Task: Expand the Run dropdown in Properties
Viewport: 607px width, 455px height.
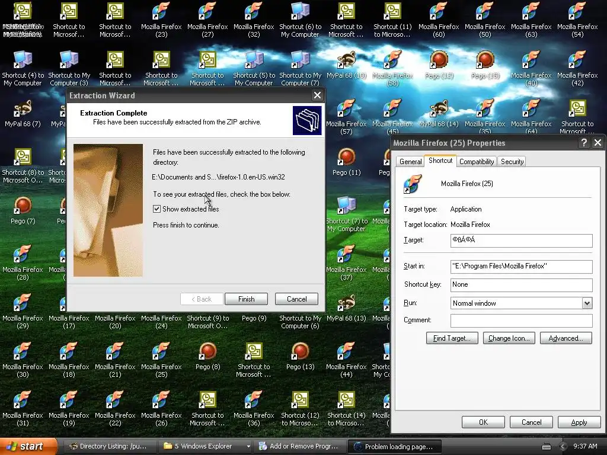Action: click(x=587, y=303)
